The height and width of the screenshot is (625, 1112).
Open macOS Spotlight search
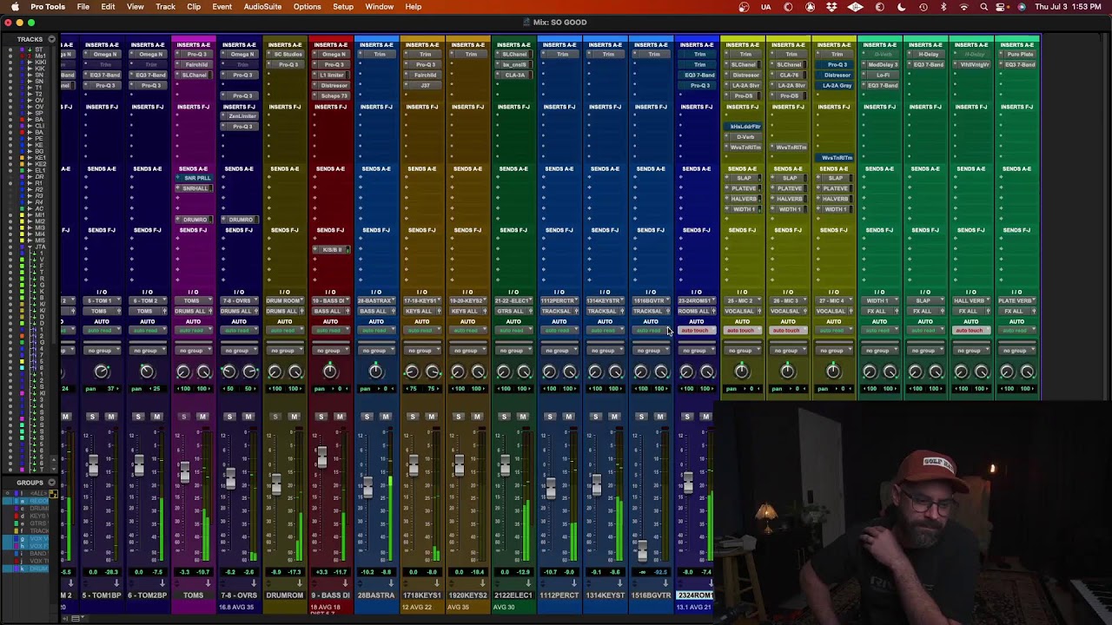(983, 7)
